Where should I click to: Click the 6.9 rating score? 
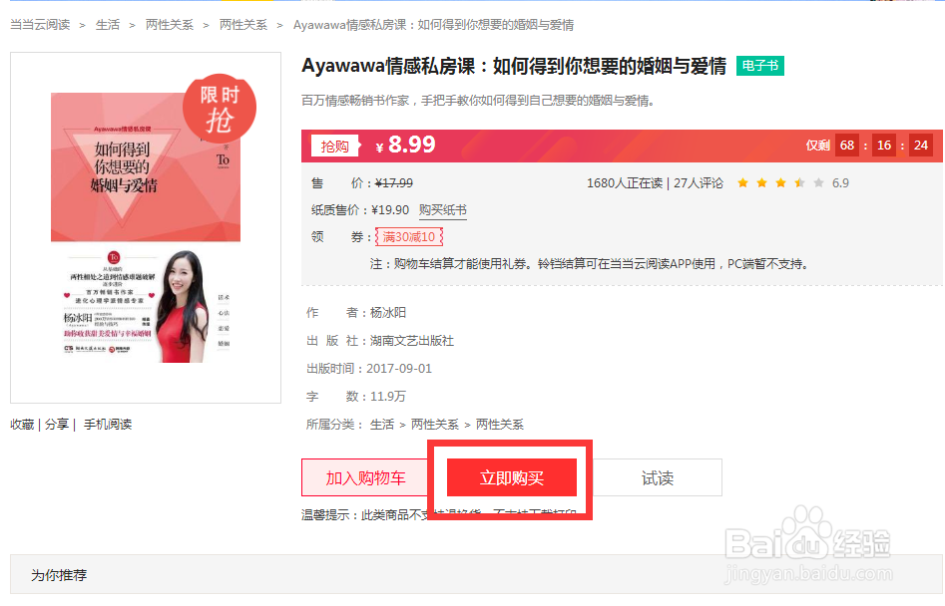tap(840, 183)
